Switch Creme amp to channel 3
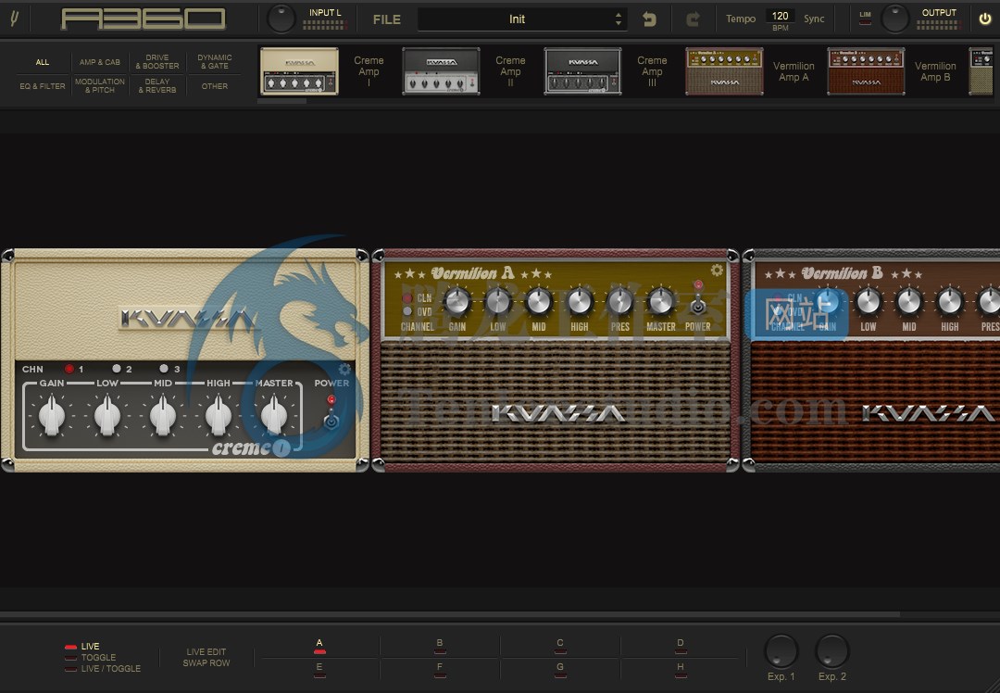1000x693 pixels. [164, 369]
